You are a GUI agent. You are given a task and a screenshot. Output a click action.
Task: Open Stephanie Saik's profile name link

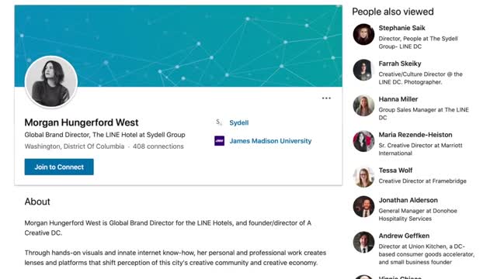(401, 28)
